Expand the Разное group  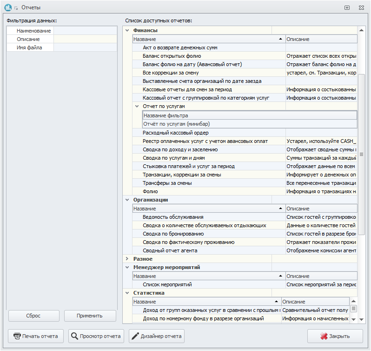pos(127,259)
